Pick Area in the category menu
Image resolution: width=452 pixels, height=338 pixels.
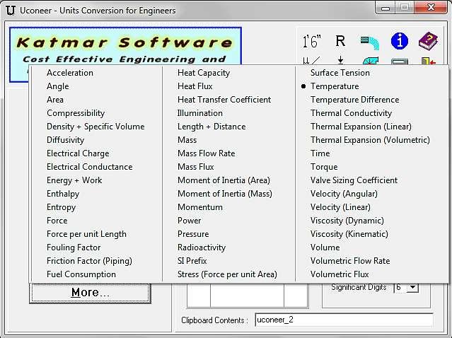[55, 100]
